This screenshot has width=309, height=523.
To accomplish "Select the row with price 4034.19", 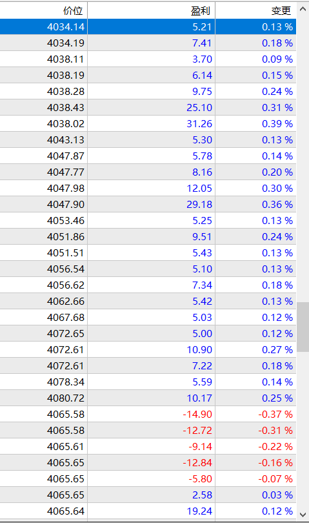I will 148,43.
